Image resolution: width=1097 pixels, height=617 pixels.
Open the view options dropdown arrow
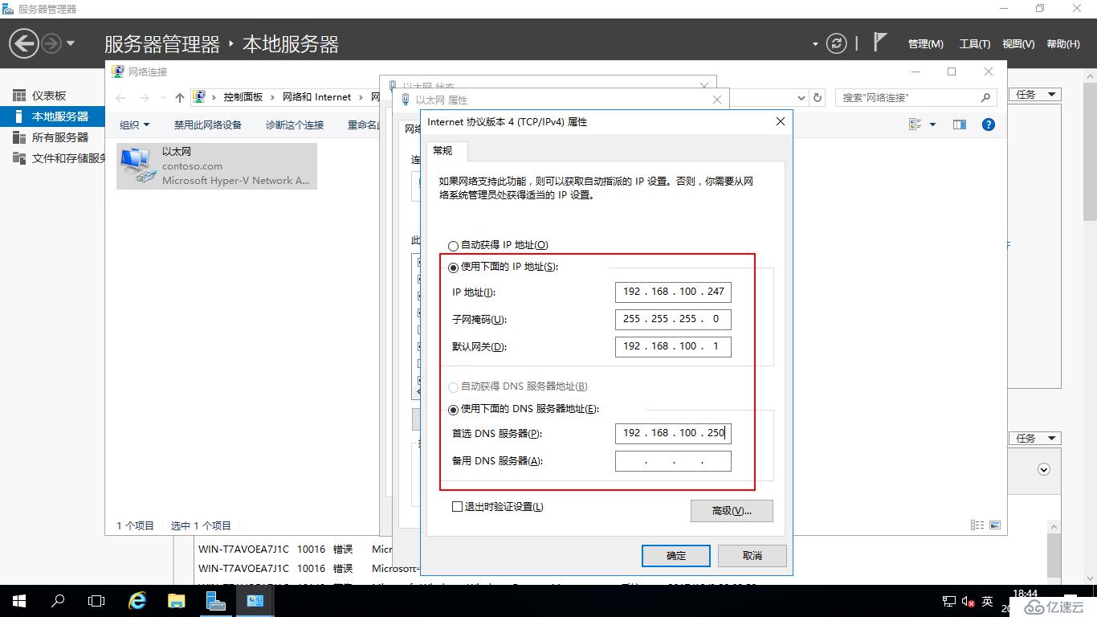[x=932, y=125]
